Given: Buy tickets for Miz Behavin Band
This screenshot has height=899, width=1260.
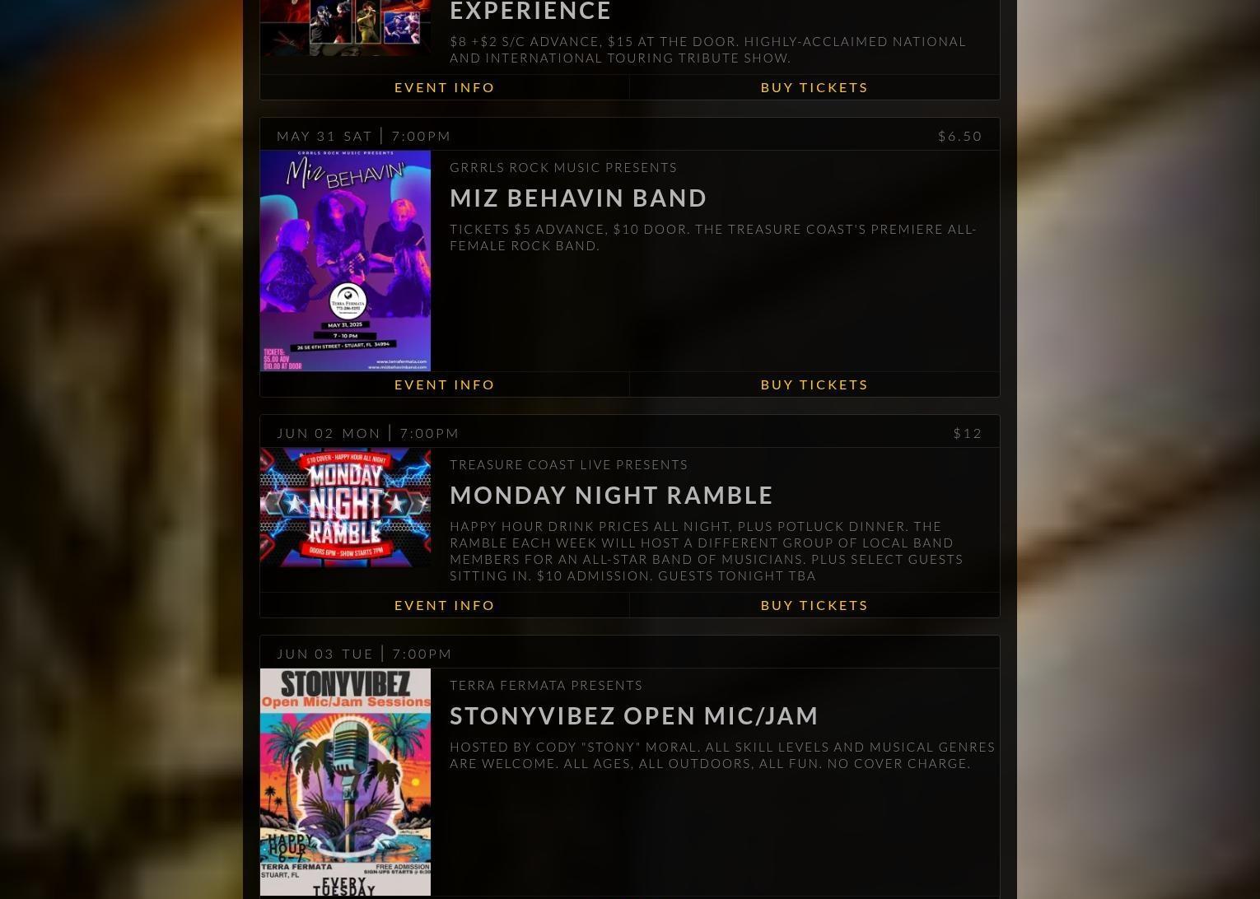Looking at the screenshot, I should pos(814,384).
